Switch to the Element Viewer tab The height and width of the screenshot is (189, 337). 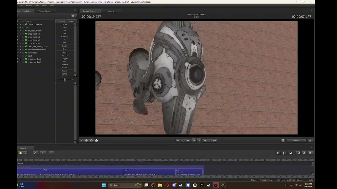tap(44, 11)
